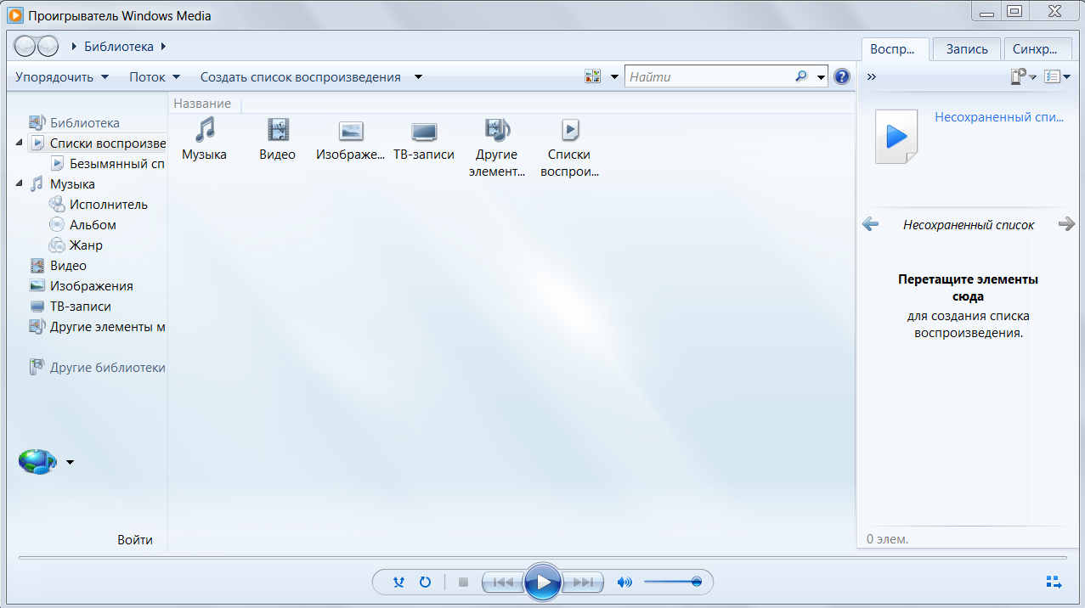Click the search magnifier icon
Screen dimensions: 1085x608
tap(801, 76)
